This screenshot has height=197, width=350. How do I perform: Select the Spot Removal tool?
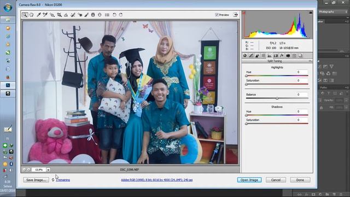tap(73, 15)
